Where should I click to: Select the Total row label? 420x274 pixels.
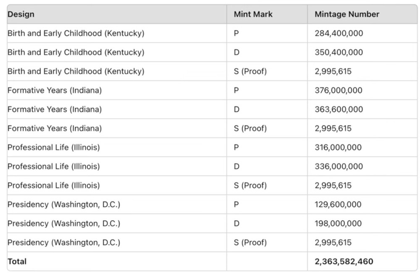17,261
